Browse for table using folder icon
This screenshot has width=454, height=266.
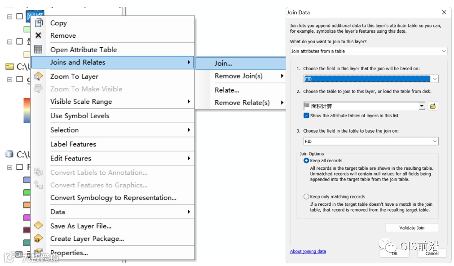(x=433, y=106)
